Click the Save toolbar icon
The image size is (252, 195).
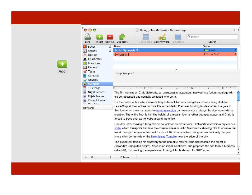(87, 37)
